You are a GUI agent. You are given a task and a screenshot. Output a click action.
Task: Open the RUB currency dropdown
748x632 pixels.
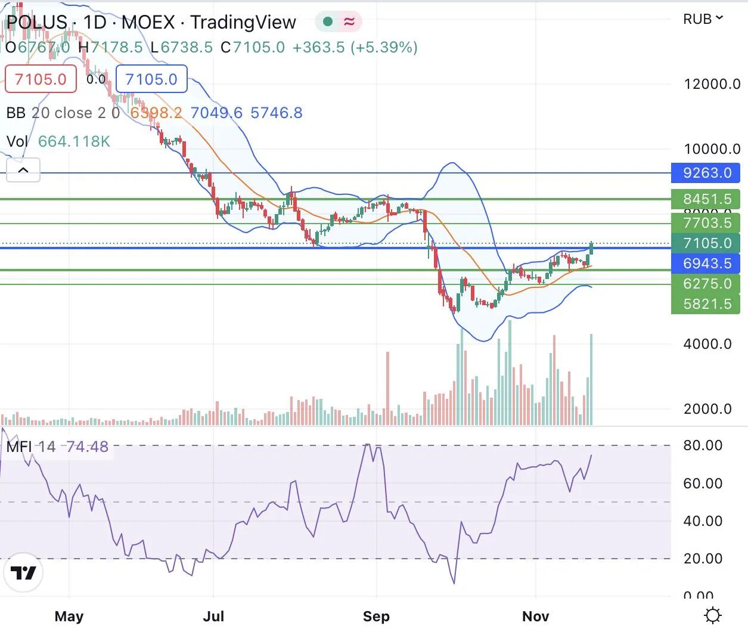(x=703, y=19)
